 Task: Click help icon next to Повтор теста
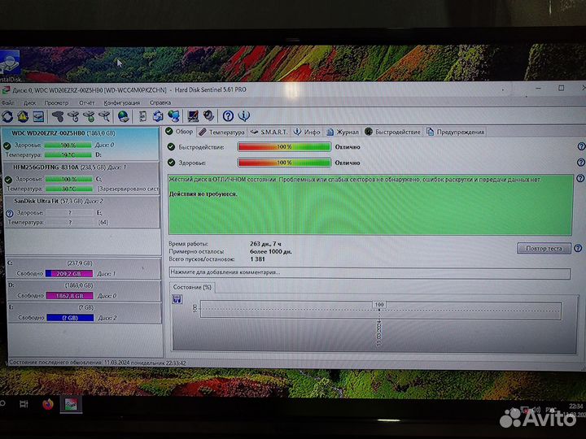[578, 248]
